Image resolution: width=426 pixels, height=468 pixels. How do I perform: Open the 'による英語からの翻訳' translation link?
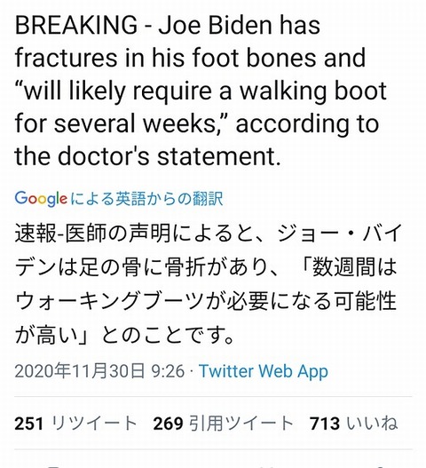point(147,199)
